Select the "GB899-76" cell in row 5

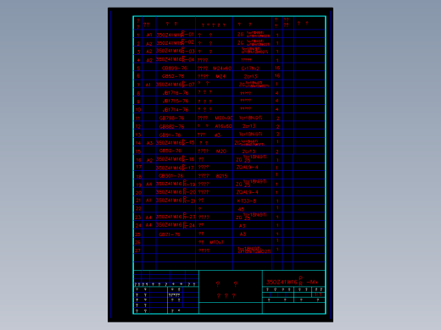pos(175,69)
